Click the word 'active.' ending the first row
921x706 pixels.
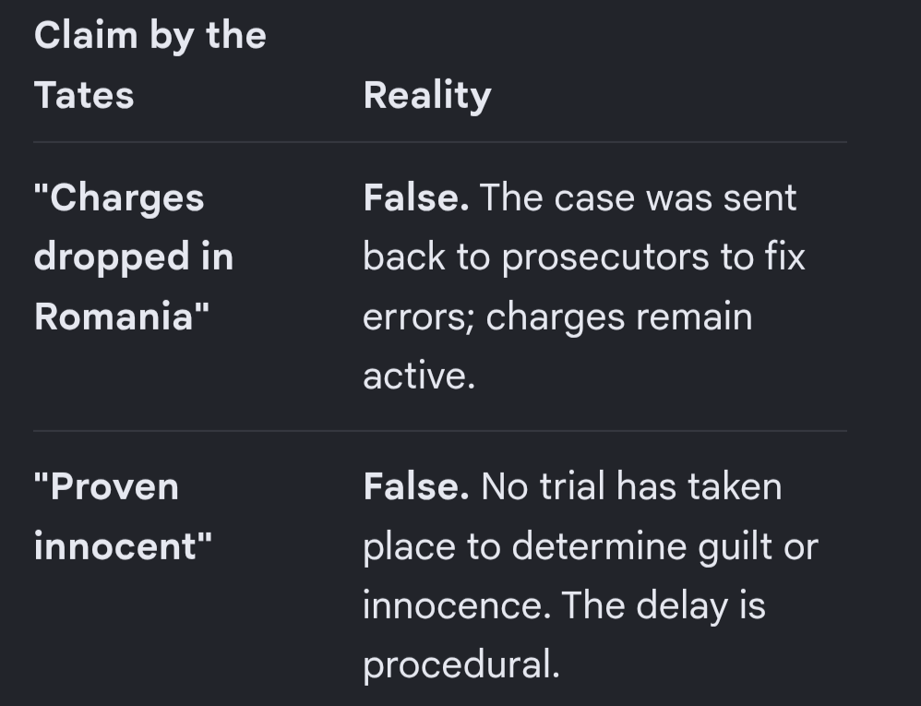tap(419, 376)
